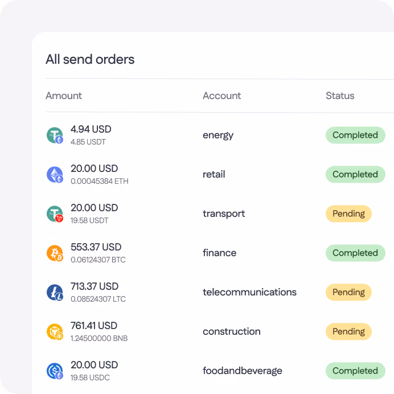Image resolution: width=394 pixels, height=394 pixels.
Task: Select the Completed badge on energy row
Action: (355, 135)
